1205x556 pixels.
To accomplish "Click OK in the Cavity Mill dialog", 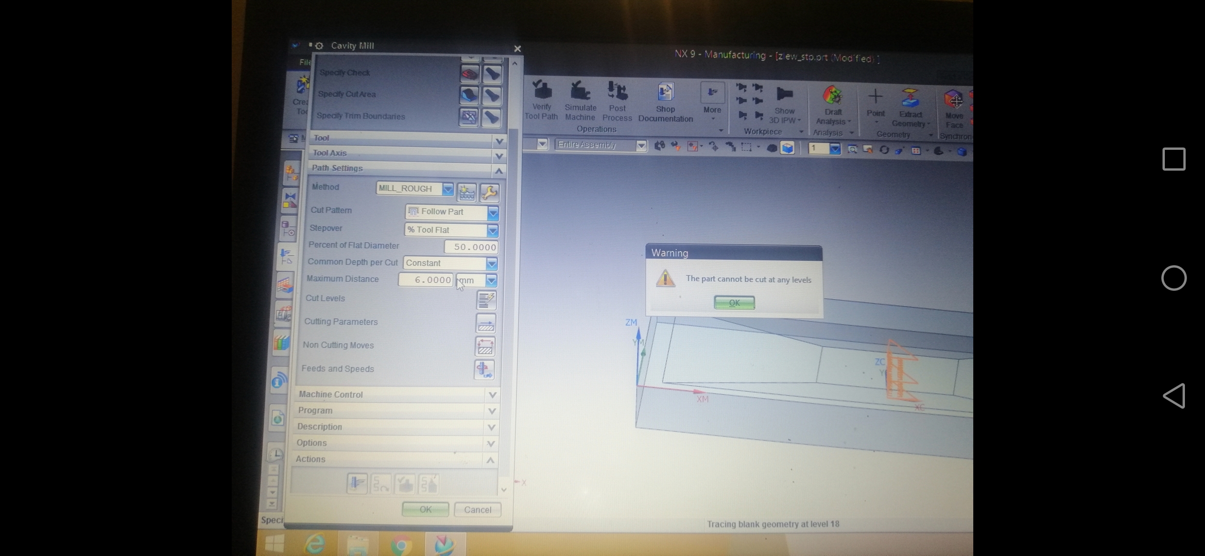I will 425,509.
